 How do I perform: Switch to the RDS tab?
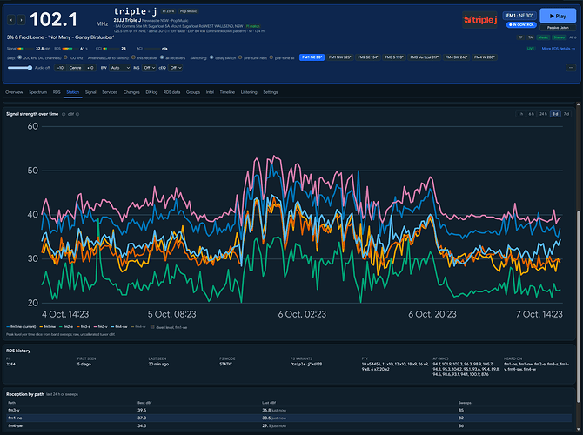coord(57,92)
